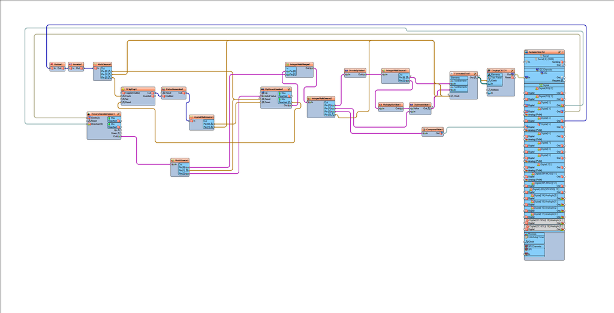
Task: Open the RotaryEncoderSensor1 wrench settings icon
Action: click(x=119, y=114)
